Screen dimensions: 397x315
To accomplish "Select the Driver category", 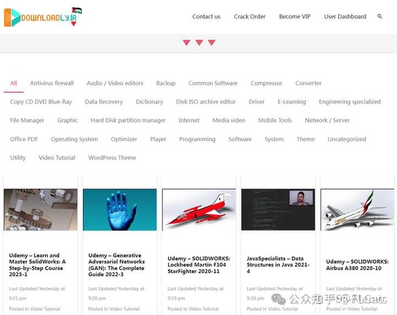I will [x=256, y=102].
